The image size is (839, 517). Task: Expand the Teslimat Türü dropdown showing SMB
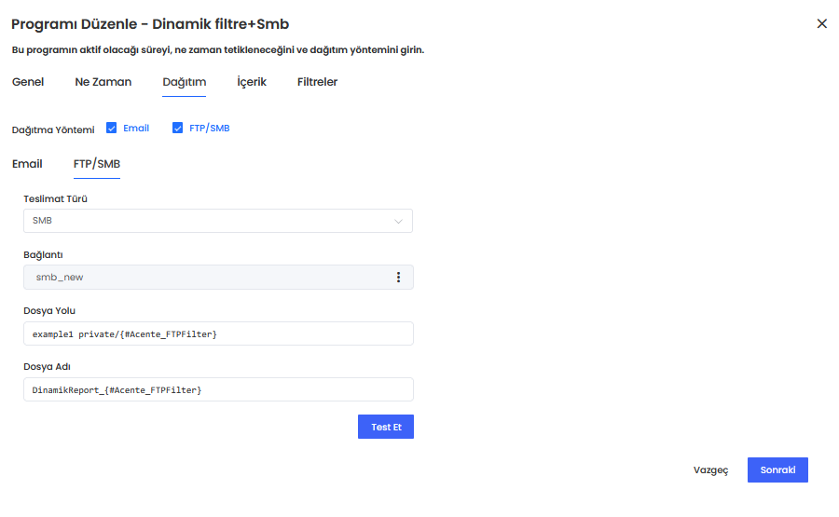point(217,221)
